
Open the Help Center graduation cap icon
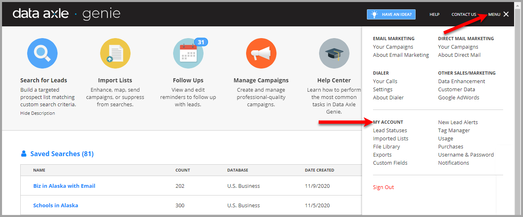click(x=334, y=53)
